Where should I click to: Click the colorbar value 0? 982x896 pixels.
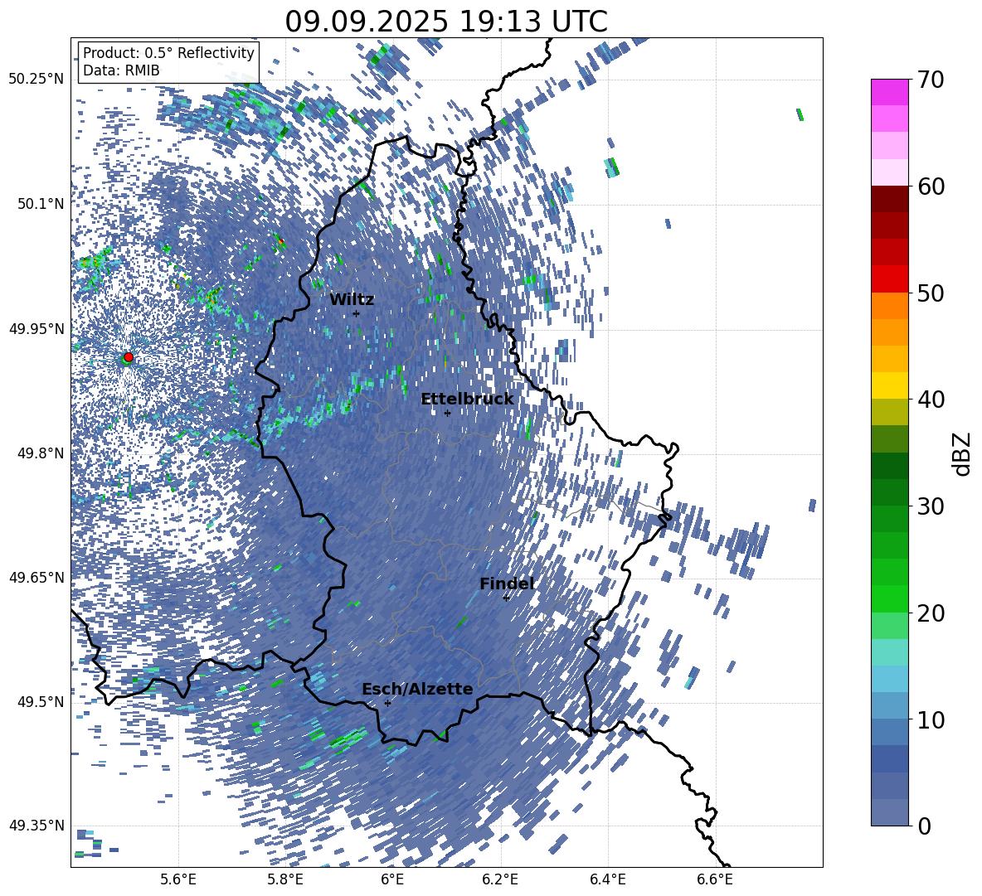point(924,826)
